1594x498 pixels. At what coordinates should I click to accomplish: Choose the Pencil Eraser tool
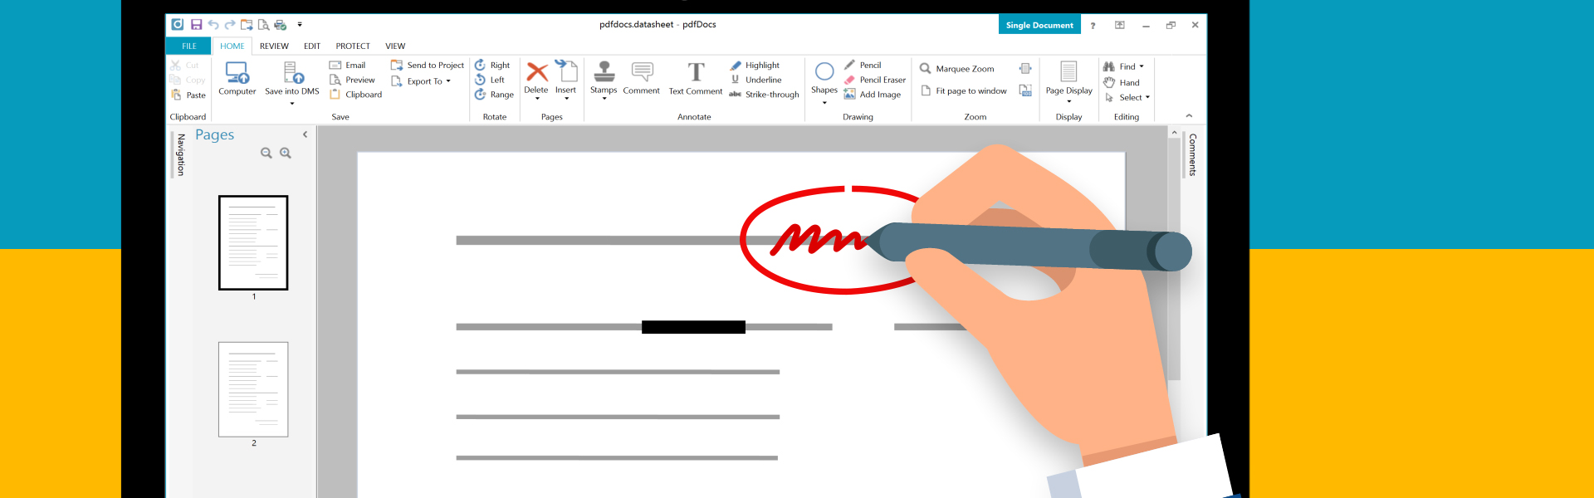coord(882,81)
